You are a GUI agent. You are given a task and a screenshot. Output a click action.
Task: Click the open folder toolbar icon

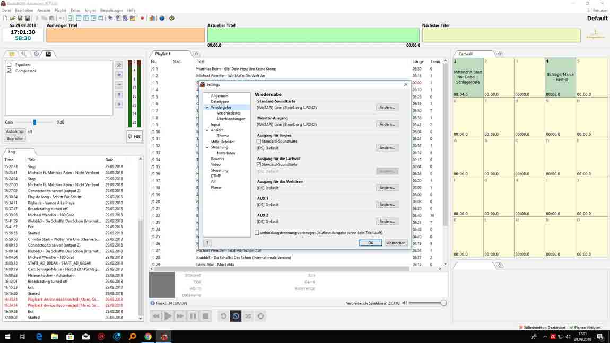12,18
